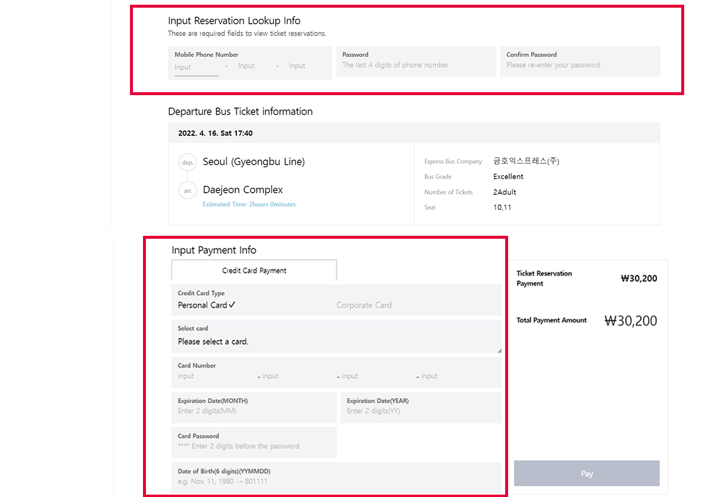Click the 'dep.' departure circle icon
Viewport: 709px width, 497px height.
(x=187, y=163)
